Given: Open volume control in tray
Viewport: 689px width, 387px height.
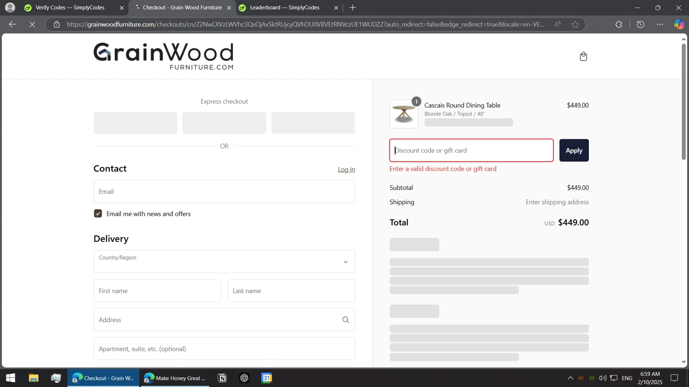Looking at the screenshot, I should (602, 378).
